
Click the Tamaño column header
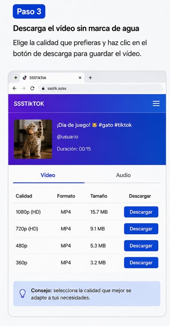99,196
